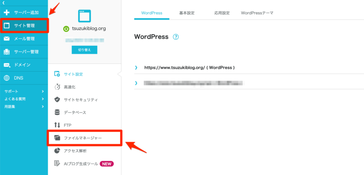
Task: Open 高速化 settings
Action: (x=70, y=87)
